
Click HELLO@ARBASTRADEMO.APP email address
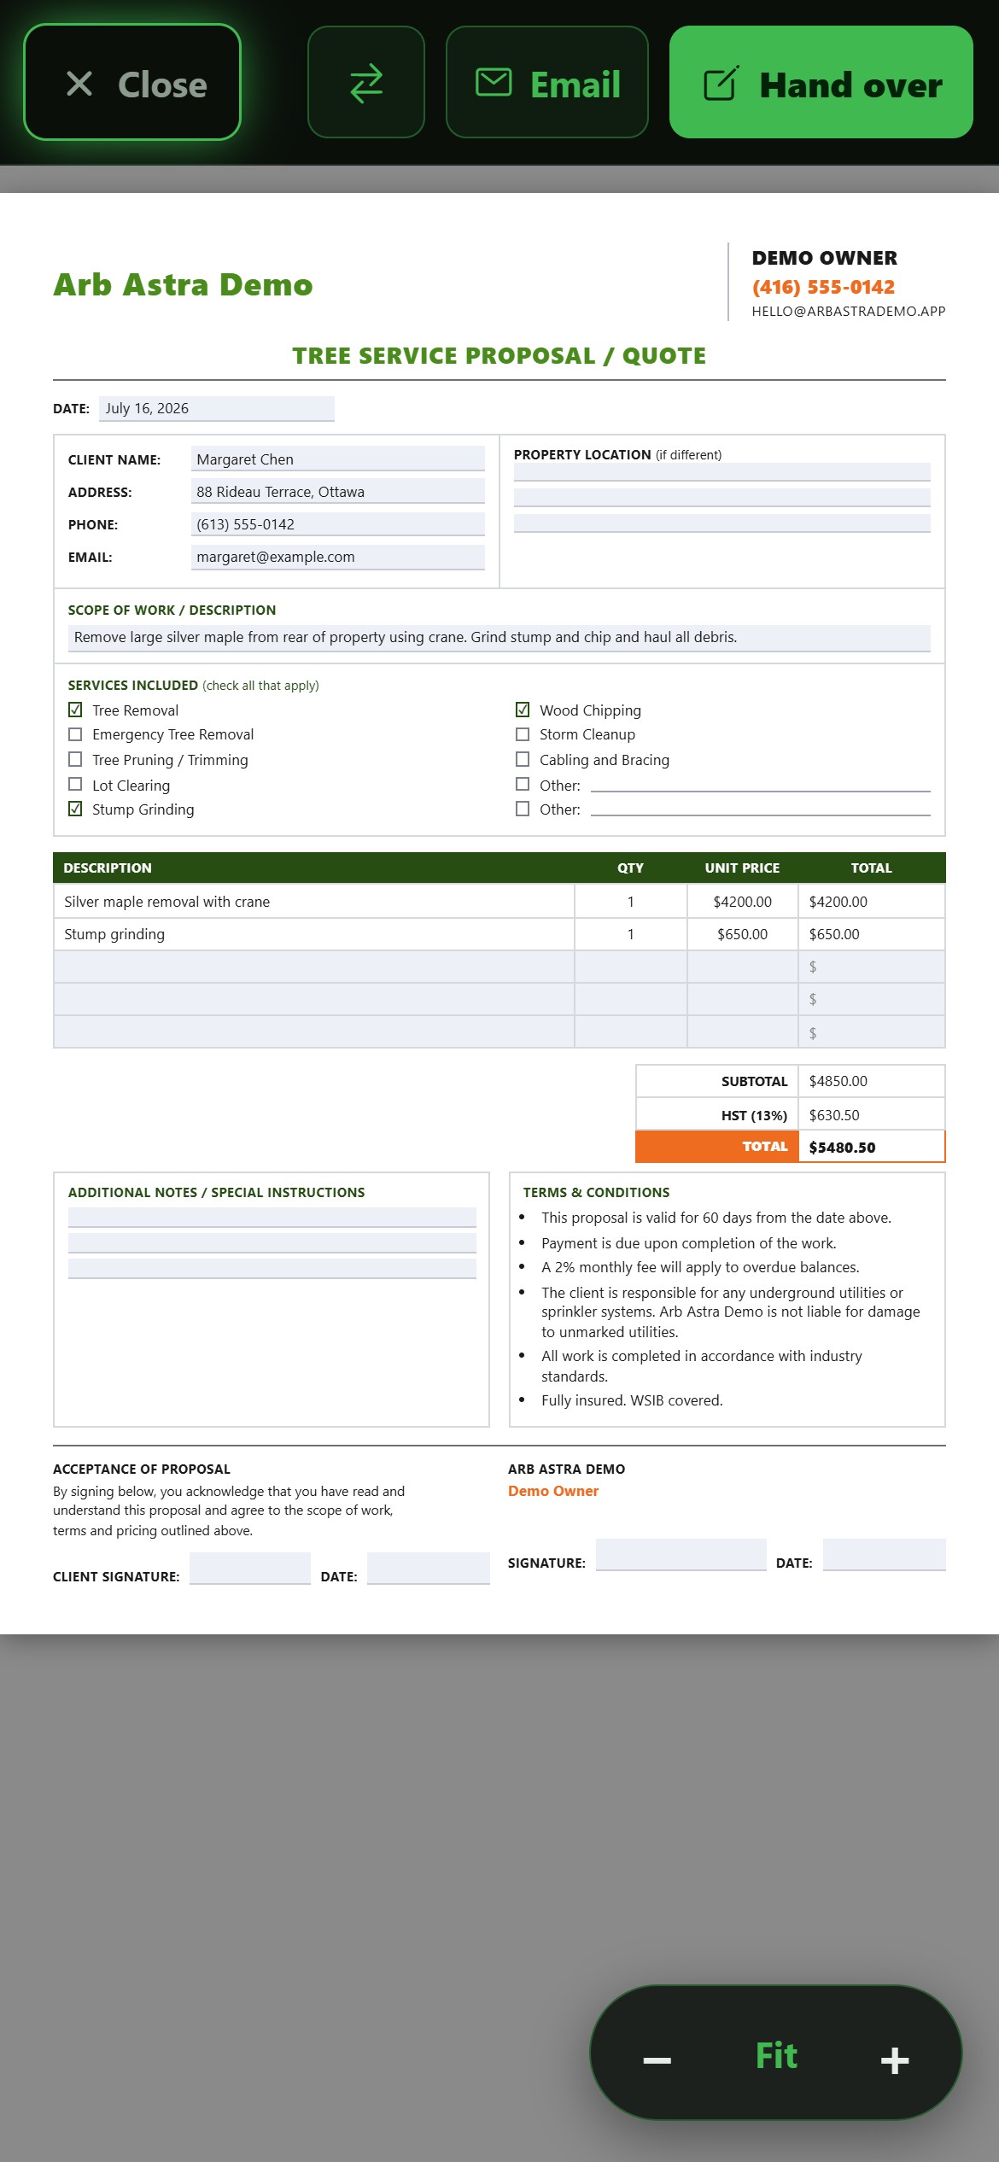[849, 311]
